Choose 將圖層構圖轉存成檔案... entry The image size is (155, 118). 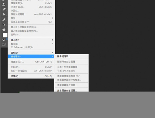click(71, 80)
